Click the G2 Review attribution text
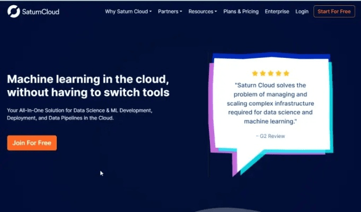This screenshot has width=361, height=212. click(x=270, y=136)
